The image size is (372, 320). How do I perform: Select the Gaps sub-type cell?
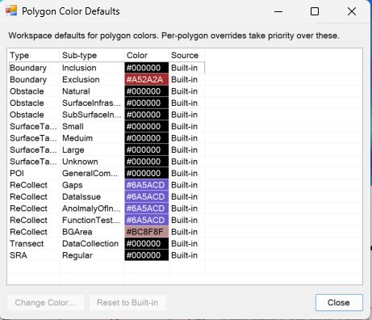click(x=92, y=185)
